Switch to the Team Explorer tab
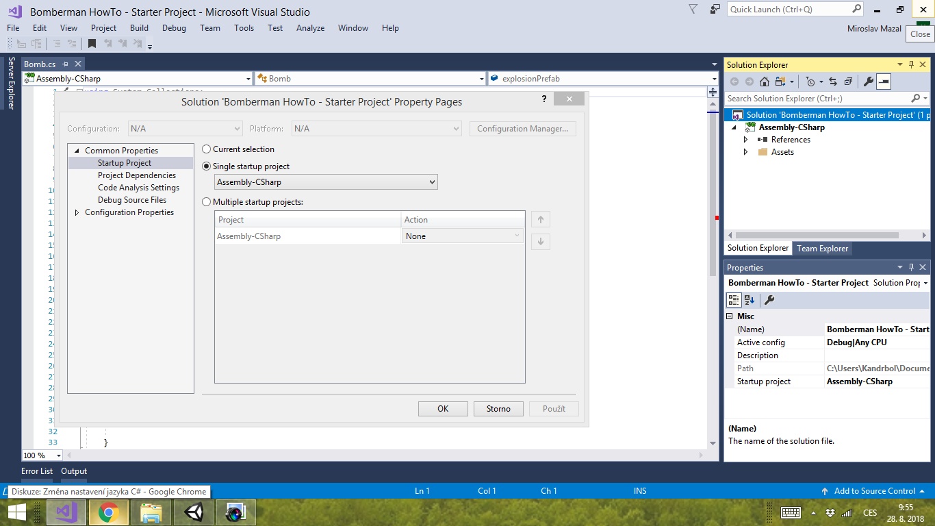Viewport: 935px width, 526px height. (x=822, y=249)
